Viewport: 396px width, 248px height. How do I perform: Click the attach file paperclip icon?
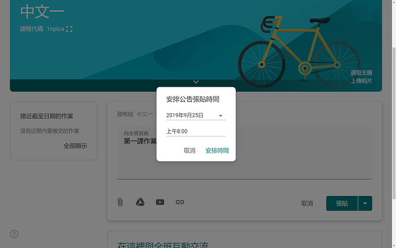120,202
